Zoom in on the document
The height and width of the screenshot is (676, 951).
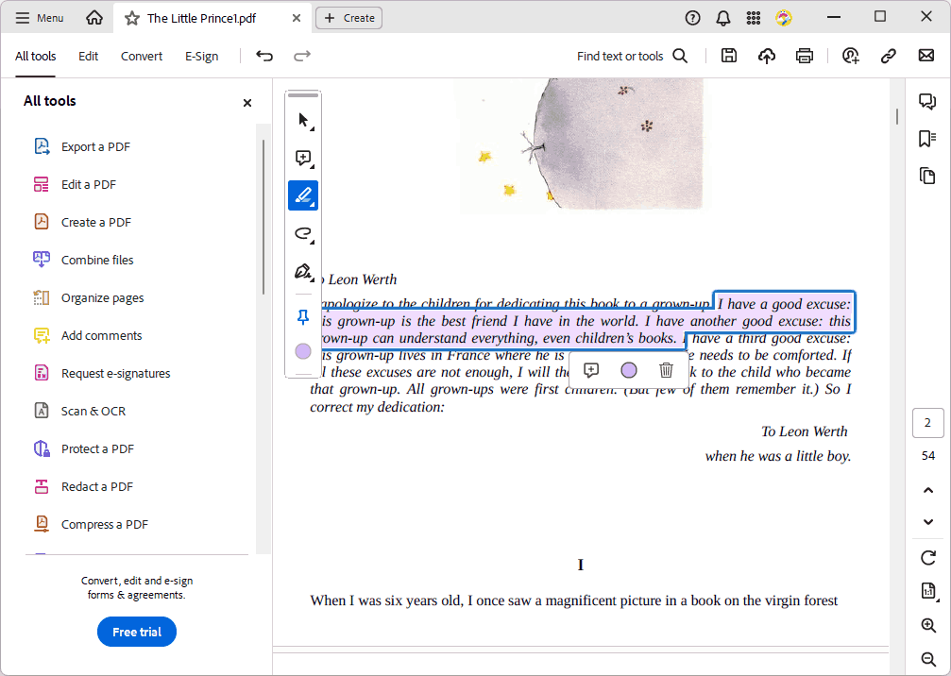(928, 625)
